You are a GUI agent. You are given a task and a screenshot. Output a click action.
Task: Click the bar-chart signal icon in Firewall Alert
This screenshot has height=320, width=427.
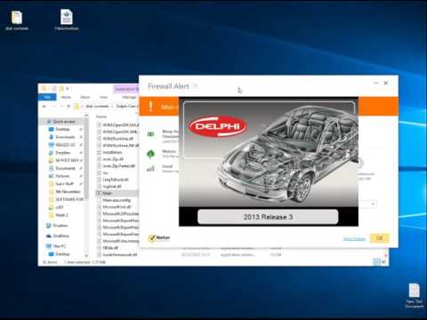pyautogui.click(x=150, y=168)
